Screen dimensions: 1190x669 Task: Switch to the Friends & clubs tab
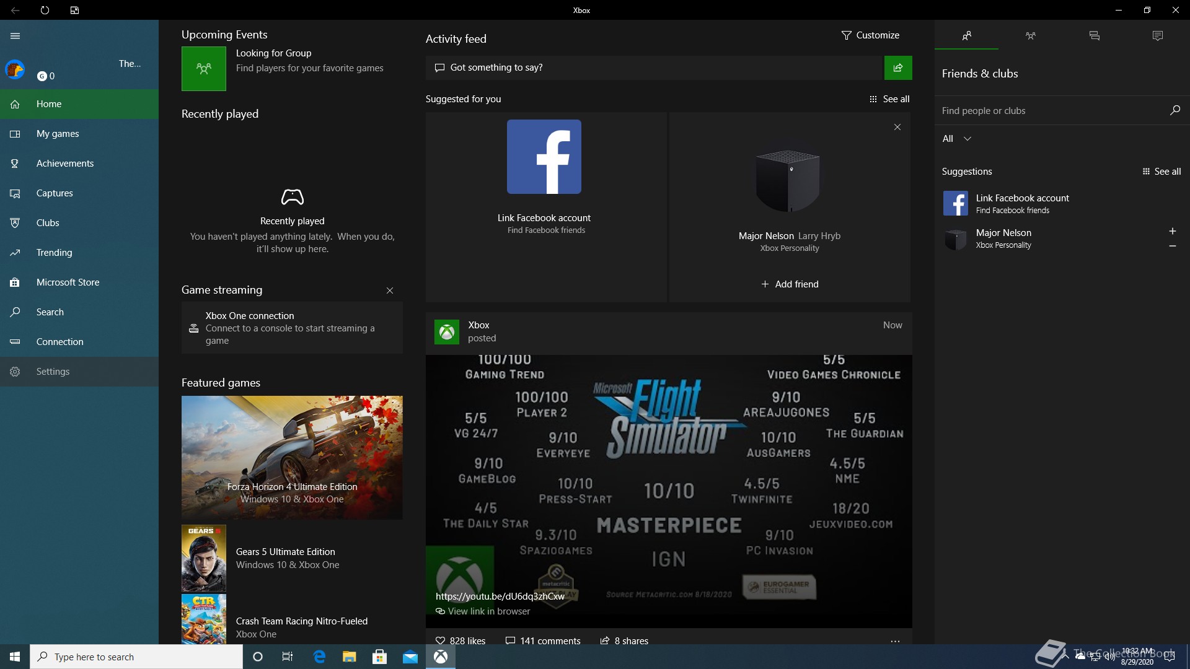coord(966,35)
